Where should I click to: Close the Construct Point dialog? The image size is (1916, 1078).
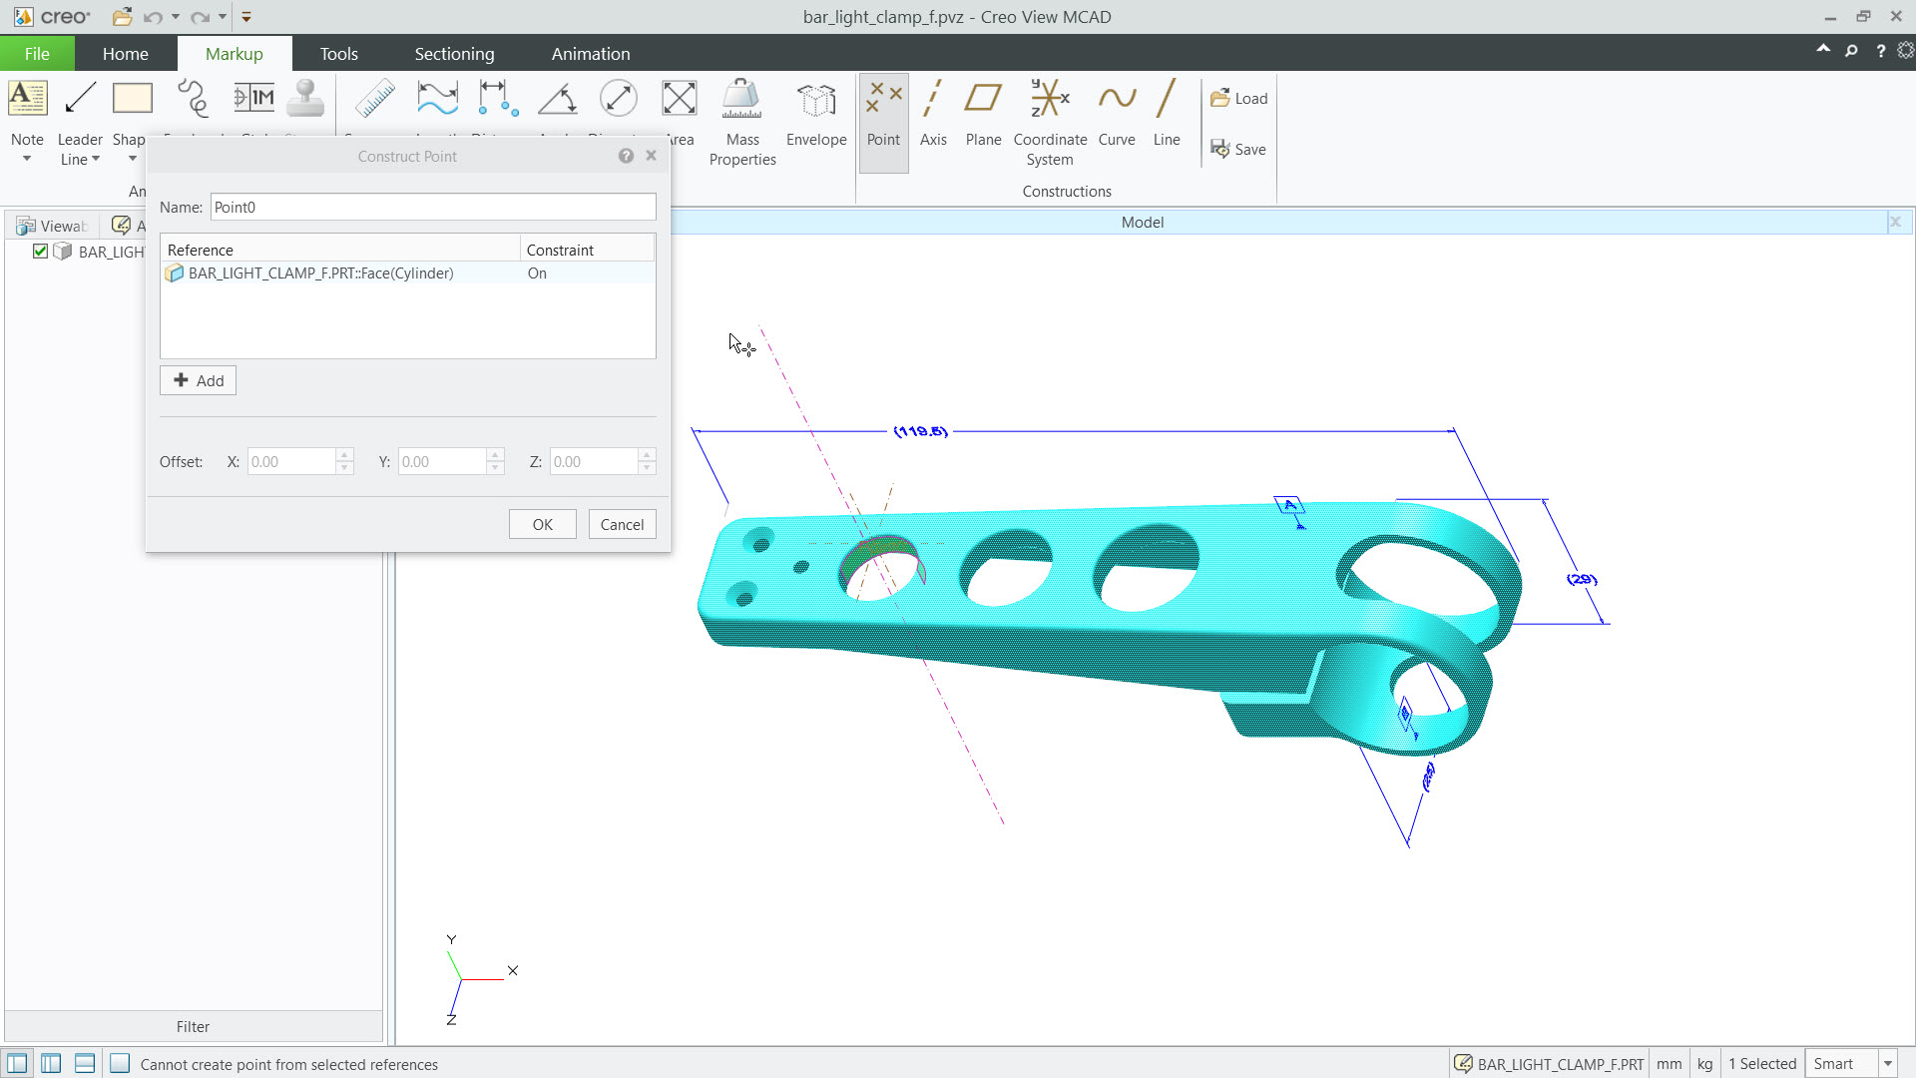651,156
